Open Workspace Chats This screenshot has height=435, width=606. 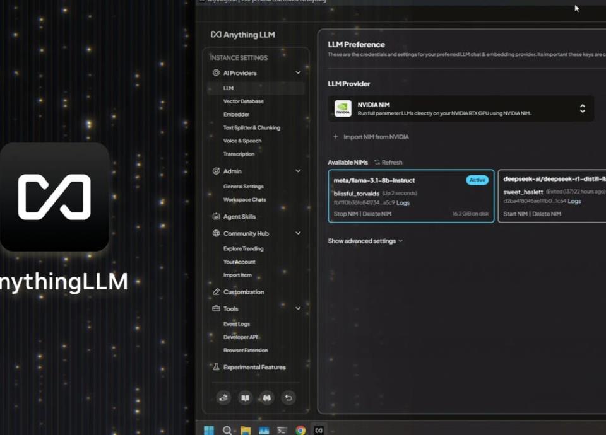[x=245, y=200]
